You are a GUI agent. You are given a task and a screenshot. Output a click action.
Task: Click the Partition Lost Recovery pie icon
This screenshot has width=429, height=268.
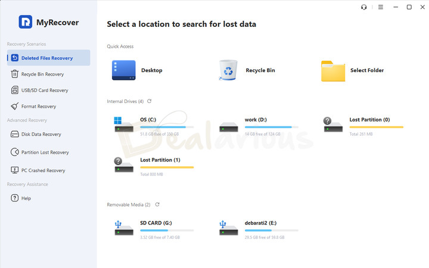coord(14,152)
